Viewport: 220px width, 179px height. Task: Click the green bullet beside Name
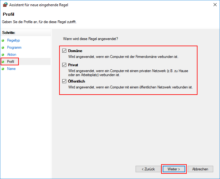click(x=3, y=69)
